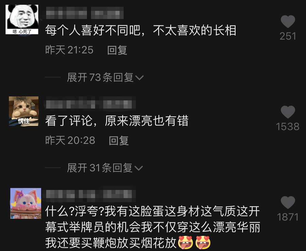The width and height of the screenshot is (306, 251).
Task: Open blurred username of second commenter
Action: coord(90,103)
